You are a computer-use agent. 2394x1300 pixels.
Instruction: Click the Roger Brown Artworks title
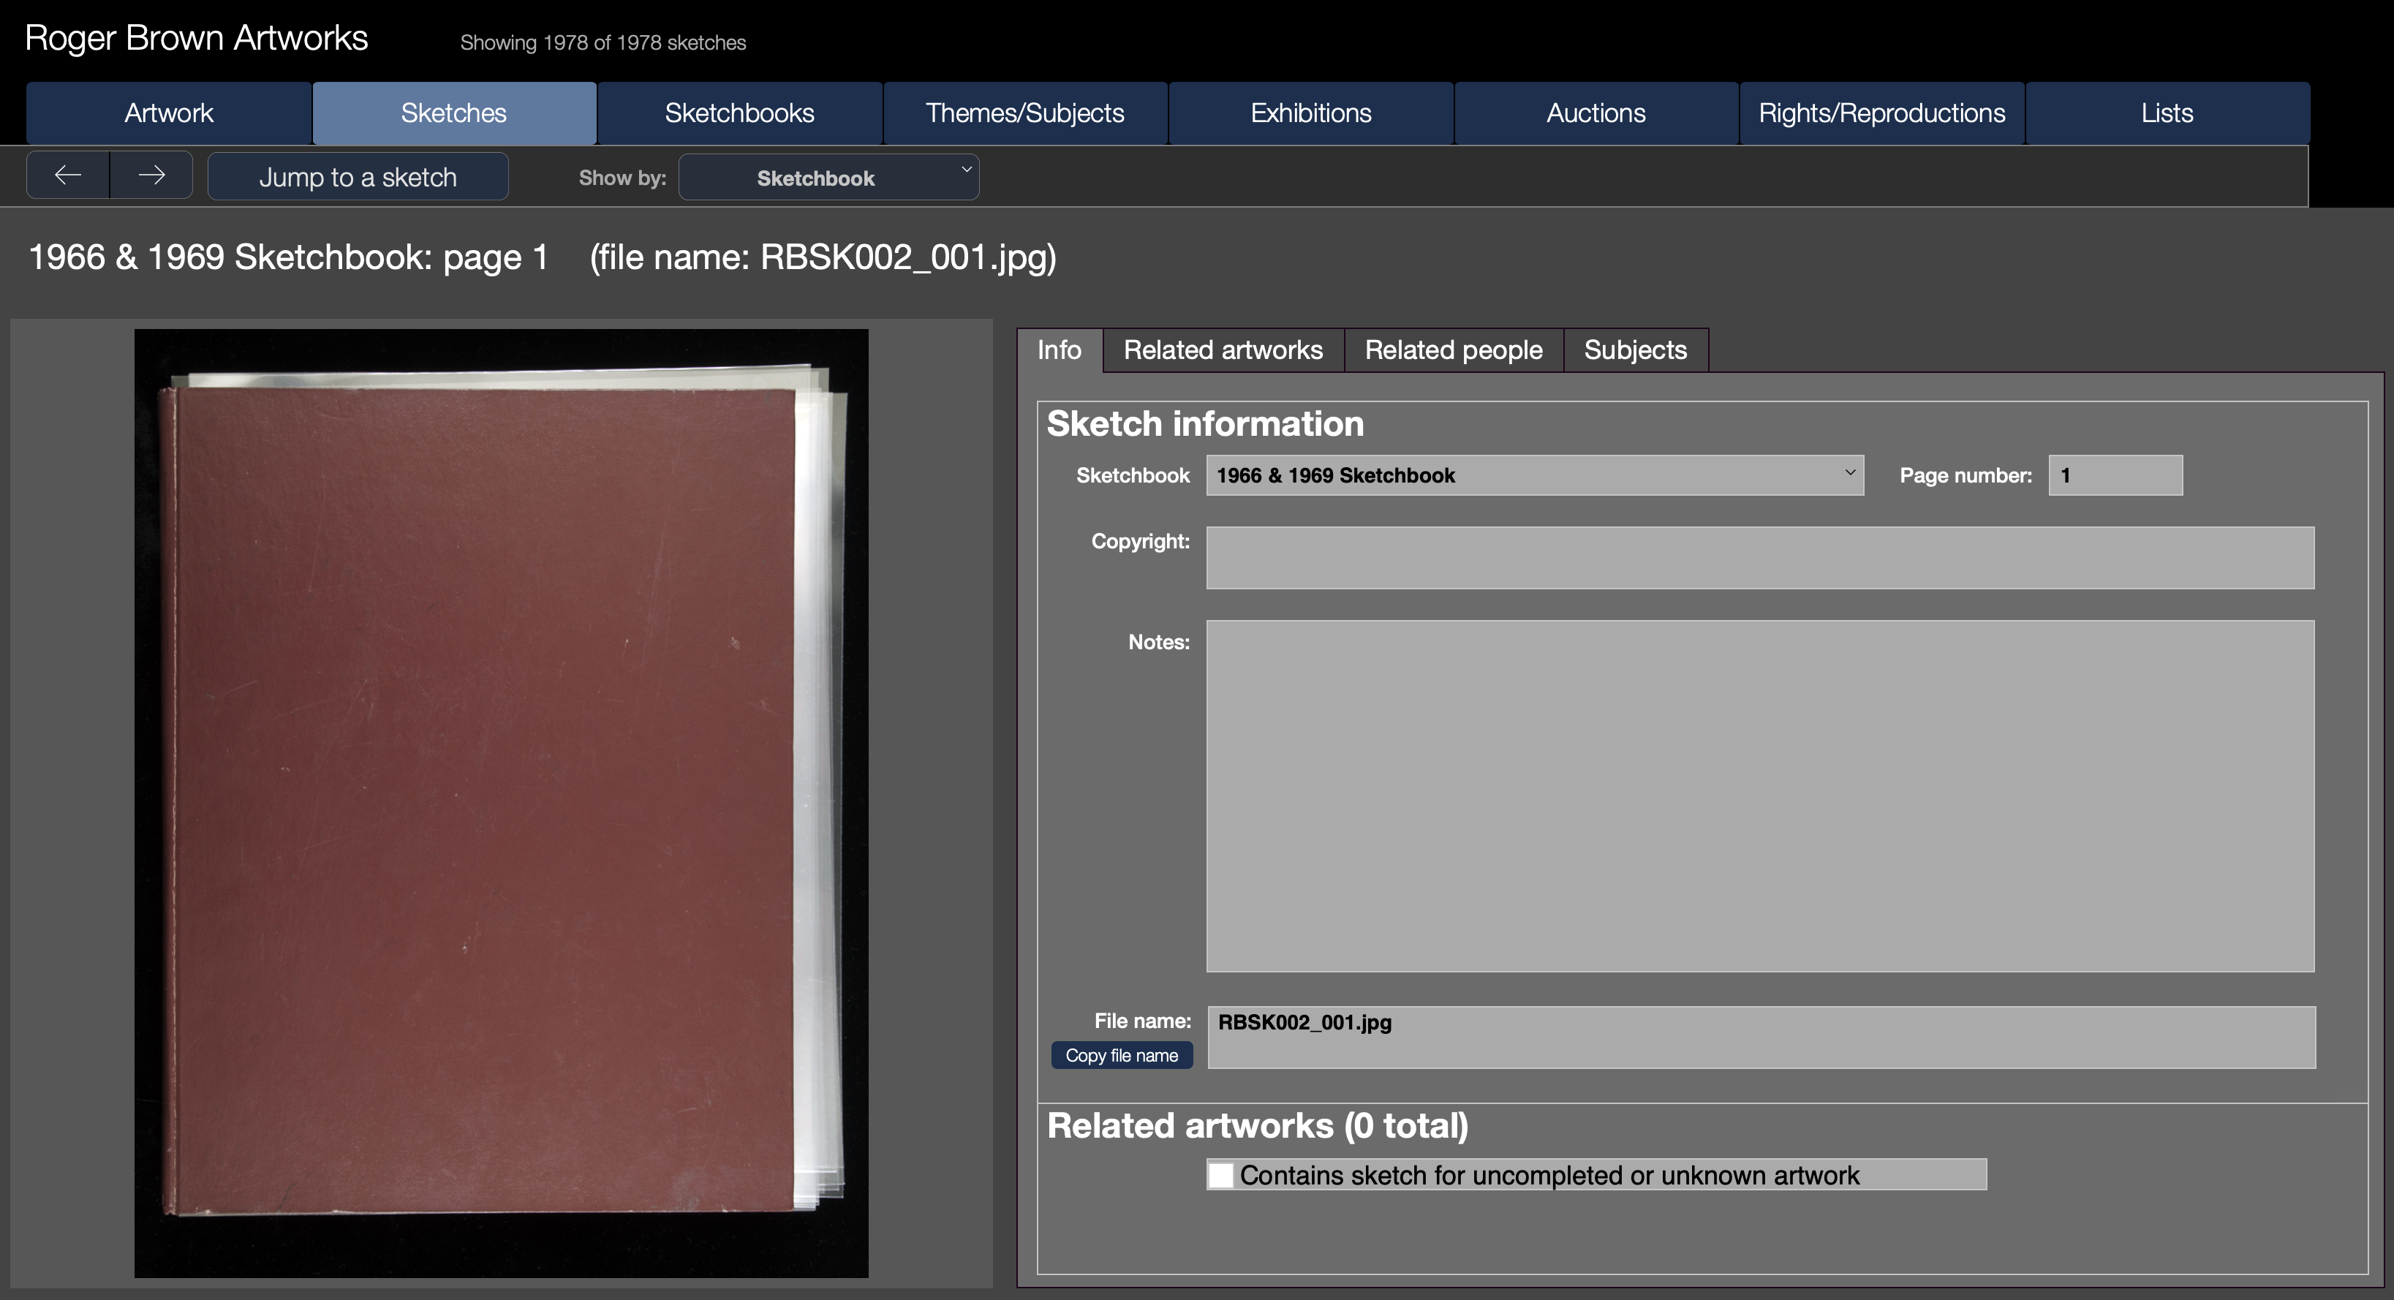click(196, 38)
